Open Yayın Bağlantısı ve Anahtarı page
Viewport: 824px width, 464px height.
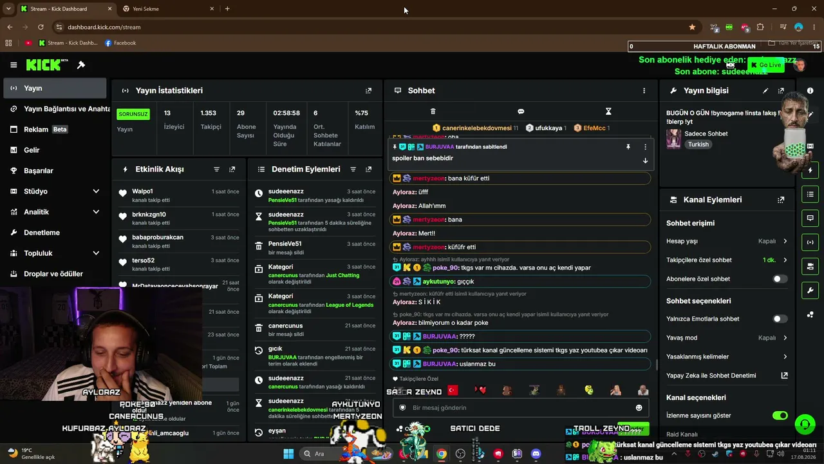(x=53, y=109)
